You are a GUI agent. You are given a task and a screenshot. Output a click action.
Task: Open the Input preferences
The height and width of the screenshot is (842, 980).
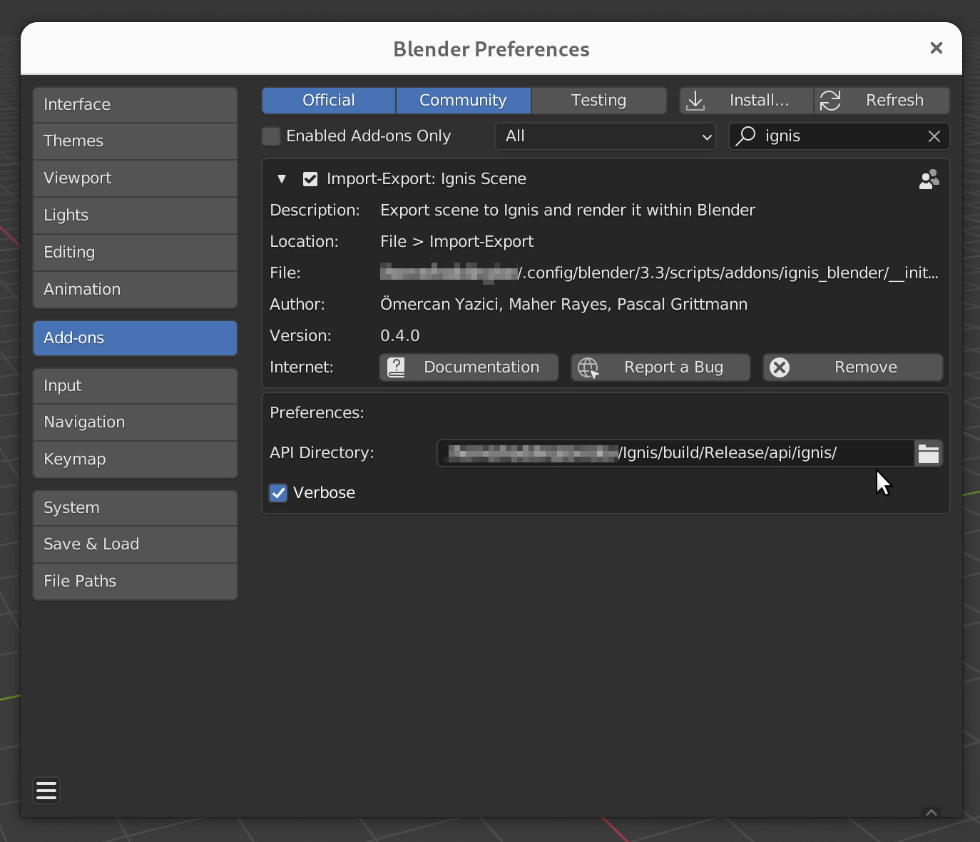pyautogui.click(x=135, y=386)
